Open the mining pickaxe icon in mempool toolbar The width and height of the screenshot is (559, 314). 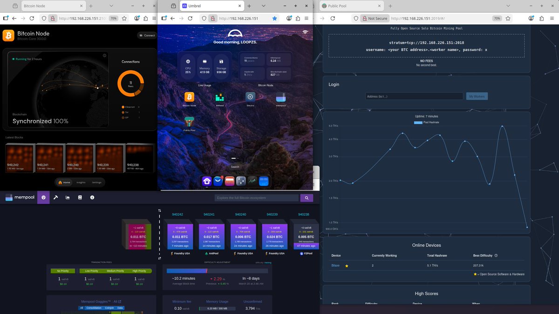pos(55,197)
